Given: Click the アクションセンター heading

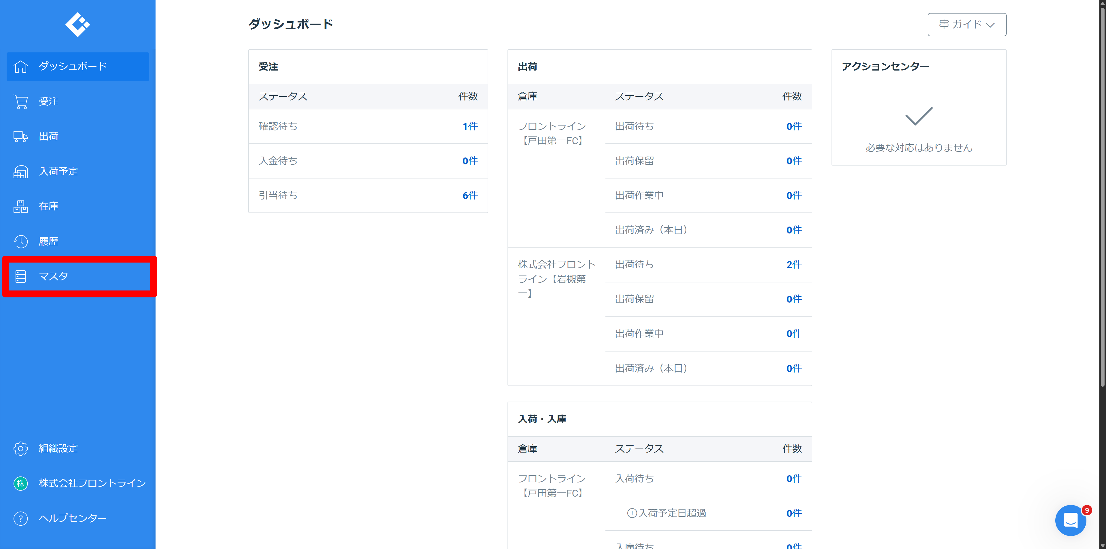Looking at the screenshot, I should click(885, 67).
